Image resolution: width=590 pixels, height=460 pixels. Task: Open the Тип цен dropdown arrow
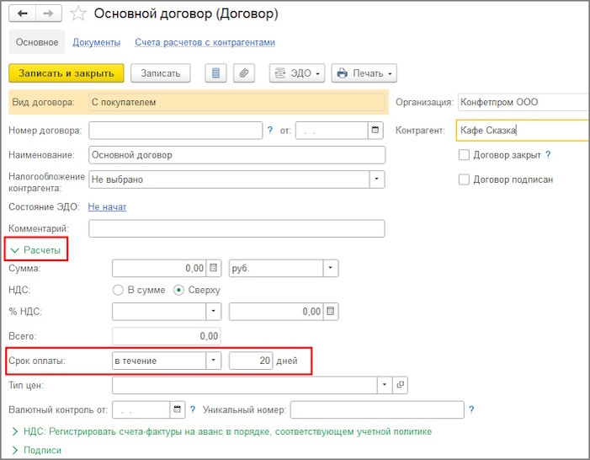click(x=385, y=385)
